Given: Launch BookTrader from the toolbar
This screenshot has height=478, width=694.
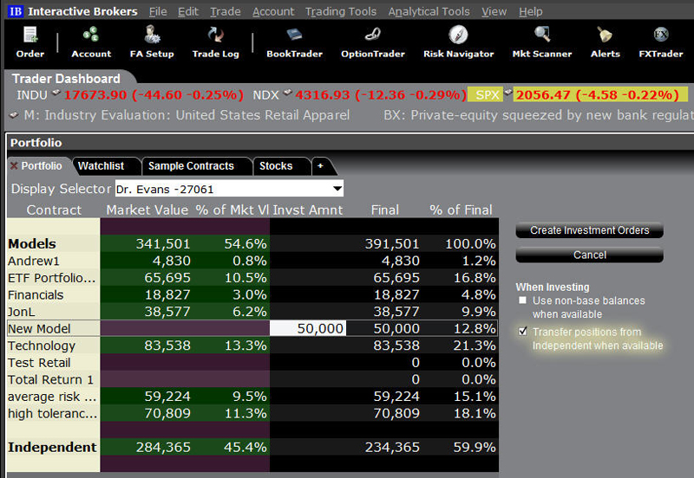Looking at the screenshot, I should pos(294,42).
